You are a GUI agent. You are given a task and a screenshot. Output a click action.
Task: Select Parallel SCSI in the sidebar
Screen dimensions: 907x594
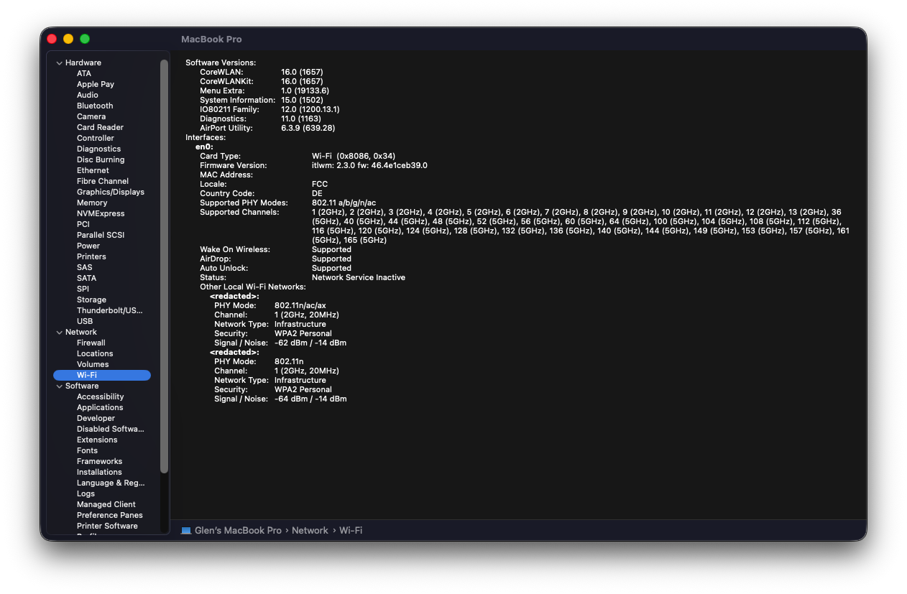pos(101,235)
